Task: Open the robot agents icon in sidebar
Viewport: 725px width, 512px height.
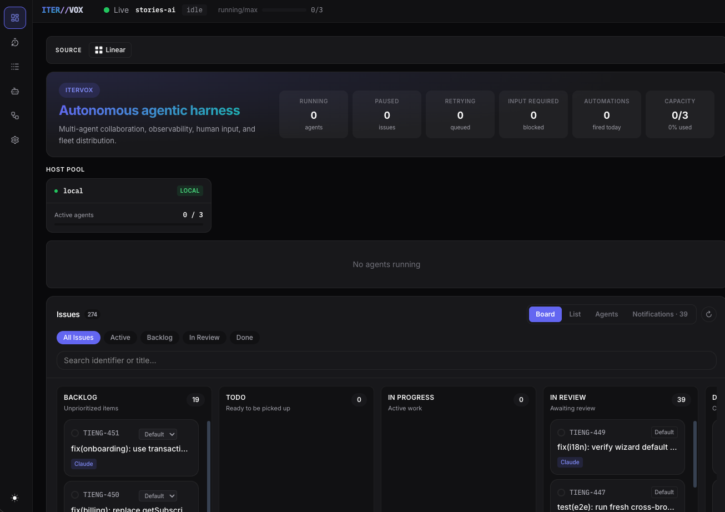Action: point(15,91)
